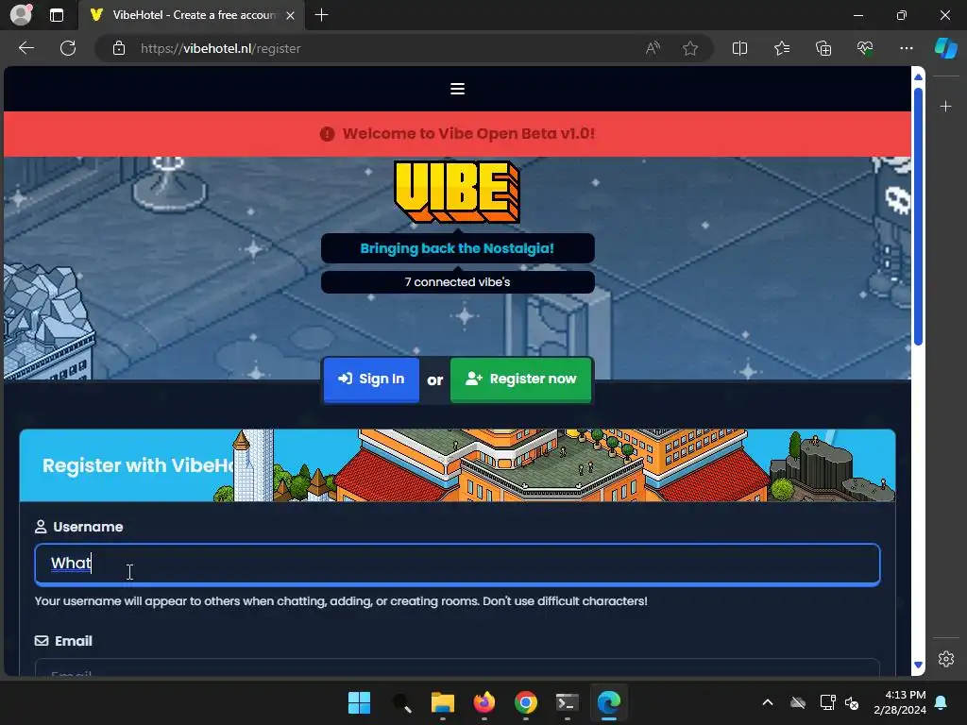
Task: Open the hamburger navigation menu
Action: click(457, 89)
